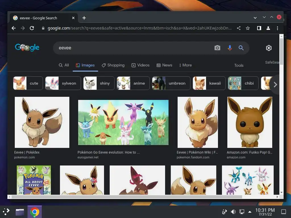Screen dimensions: 291x218
Task: Click the show desktop button
Action: pyautogui.click(x=284, y=212)
